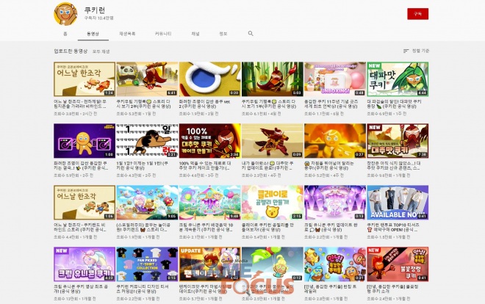Play the amusement park video lasting 9:05
The image size is (485, 304).
(x=147, y=203)
